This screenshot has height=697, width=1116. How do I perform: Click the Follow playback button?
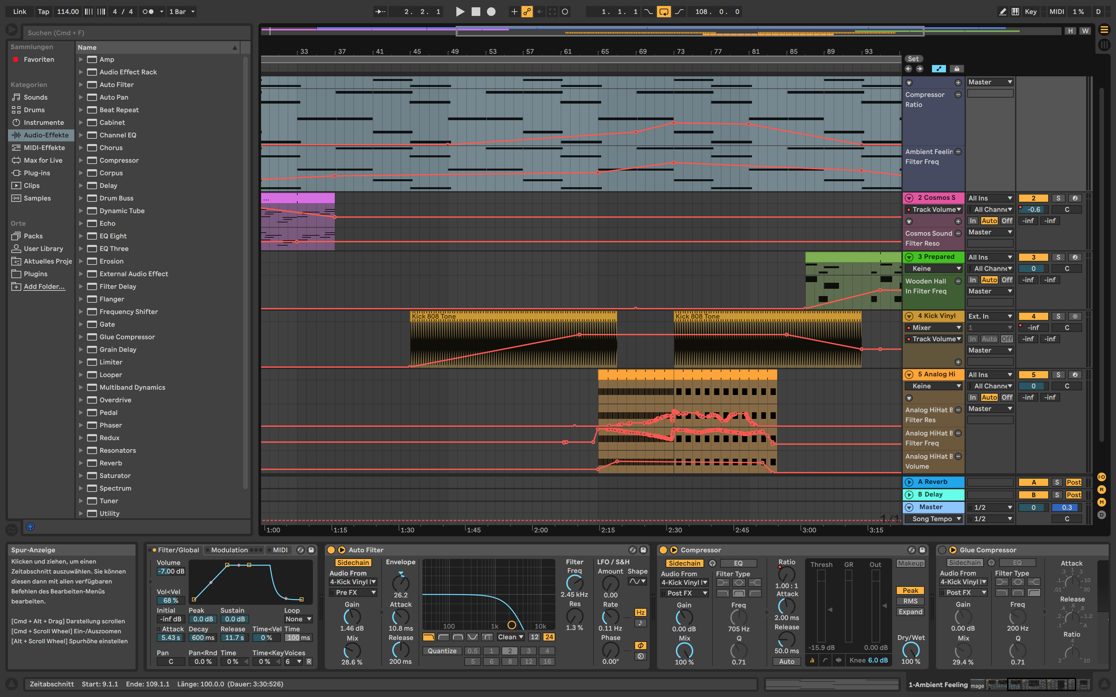click(x=380, y=12)
